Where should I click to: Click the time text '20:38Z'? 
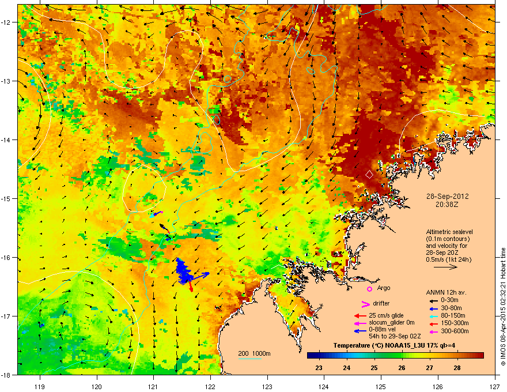pos(447,205)
